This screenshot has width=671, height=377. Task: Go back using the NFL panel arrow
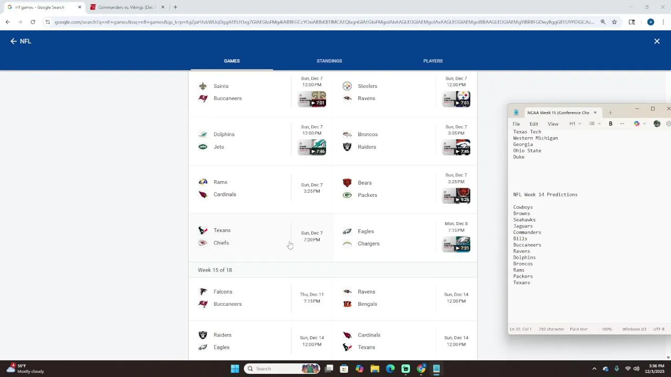coord(14,41)
